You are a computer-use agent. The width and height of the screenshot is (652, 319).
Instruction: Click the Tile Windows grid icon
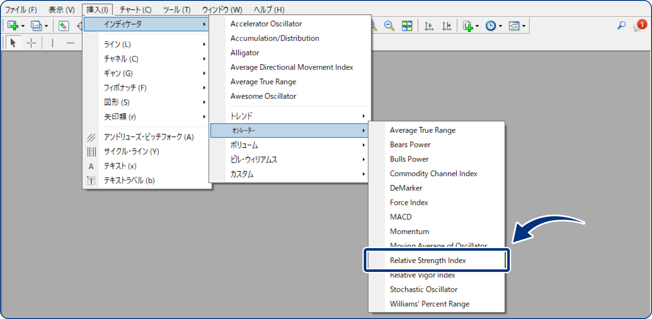407,26
